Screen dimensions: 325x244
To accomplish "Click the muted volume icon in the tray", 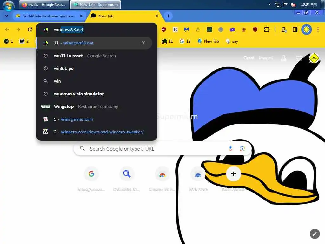I will click(293, 4).
